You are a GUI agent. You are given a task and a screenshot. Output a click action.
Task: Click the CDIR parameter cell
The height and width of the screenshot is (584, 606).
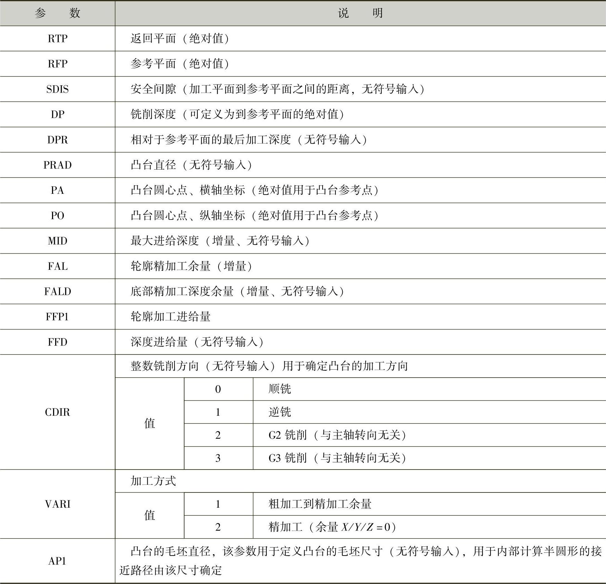[58, 412]
